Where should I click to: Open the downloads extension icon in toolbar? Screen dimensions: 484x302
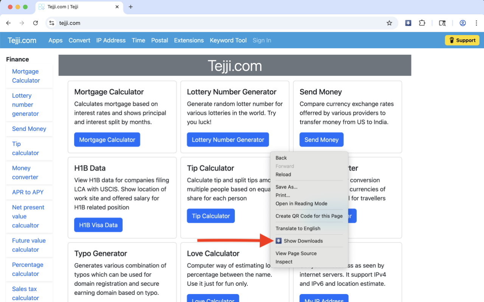pyautogui.click(x=408, y=23)
